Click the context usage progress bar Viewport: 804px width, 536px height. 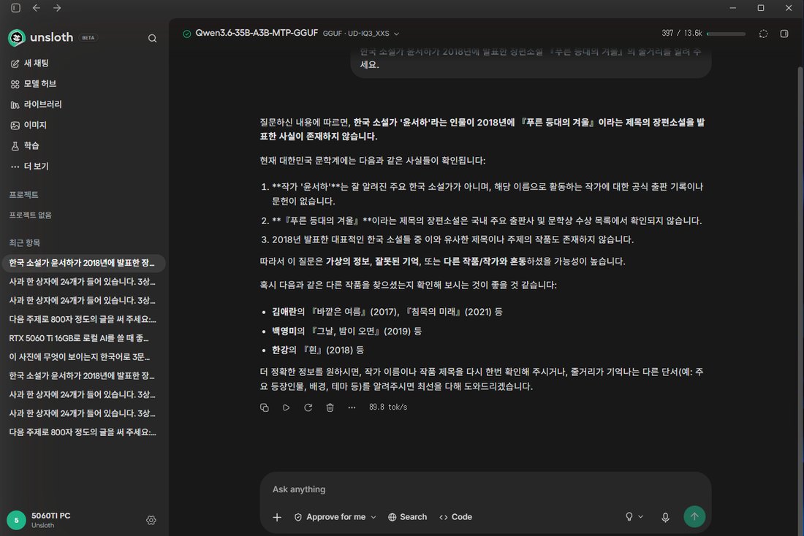(726, 34)
